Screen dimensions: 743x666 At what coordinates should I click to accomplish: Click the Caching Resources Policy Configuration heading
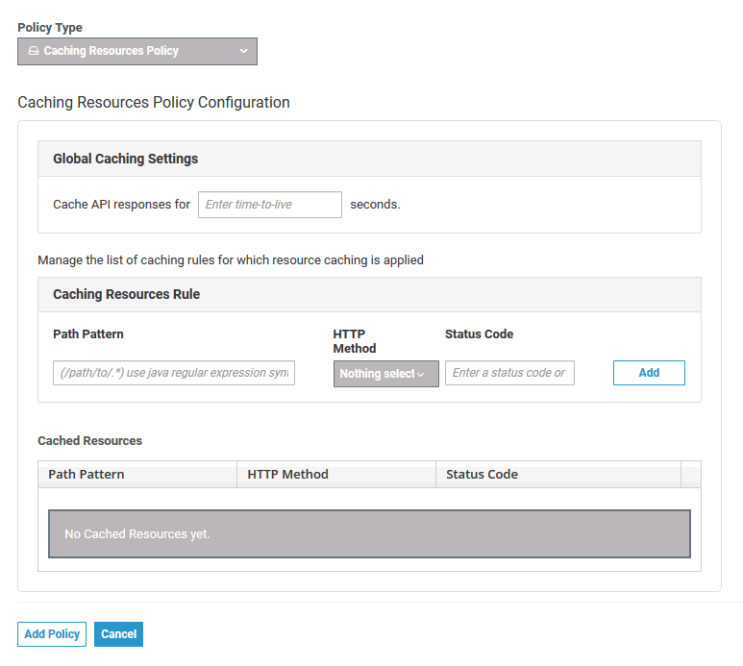154,102
